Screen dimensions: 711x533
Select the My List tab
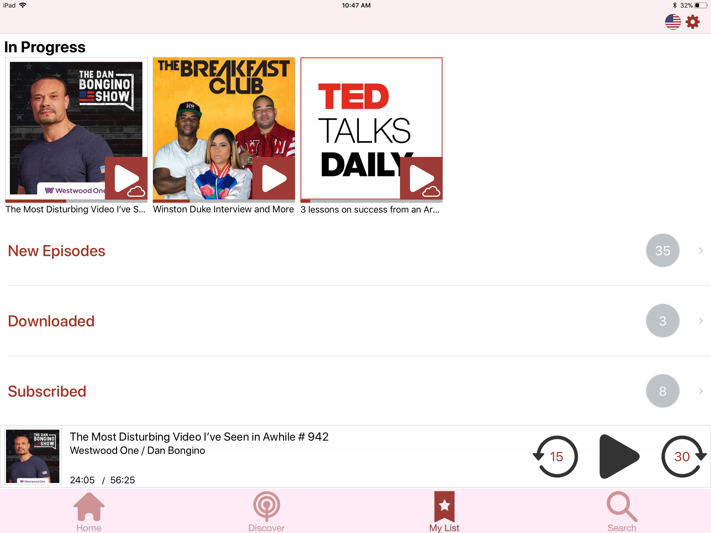[x=444, y=511]
